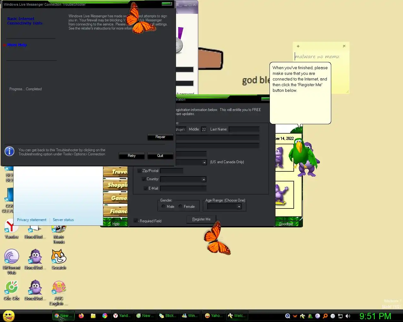Open the file explorer taskbar icon
403x322 pixels.
pos(93,316)
